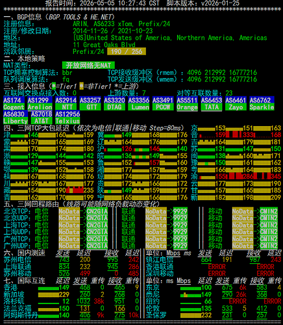
Task: Click CMIN2 in the 广州UDP row
Action: pyautogui.click(x=269, y=246)
